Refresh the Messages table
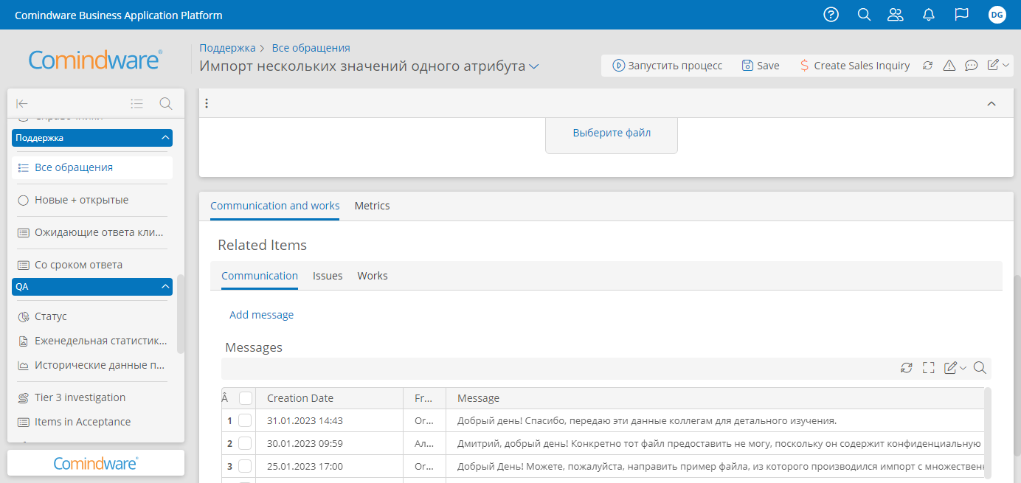 coord(907,367)
